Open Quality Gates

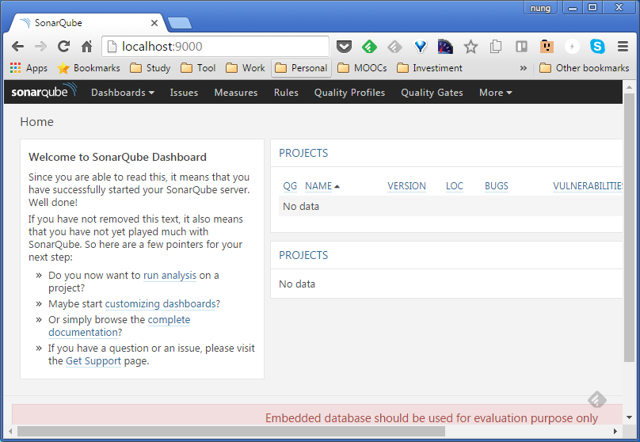[x=432, y=93]
